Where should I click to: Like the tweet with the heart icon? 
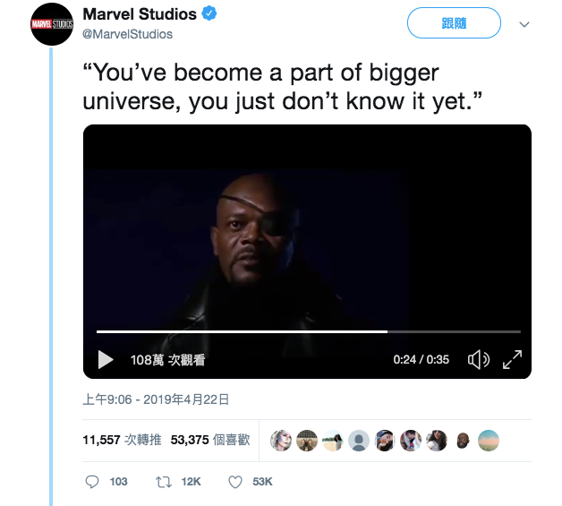[235, 482]
